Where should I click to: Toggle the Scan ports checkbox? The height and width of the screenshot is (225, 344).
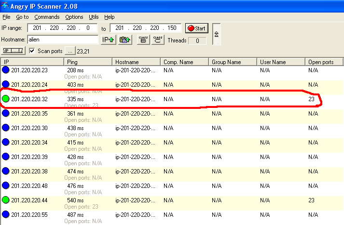point(32,51)
